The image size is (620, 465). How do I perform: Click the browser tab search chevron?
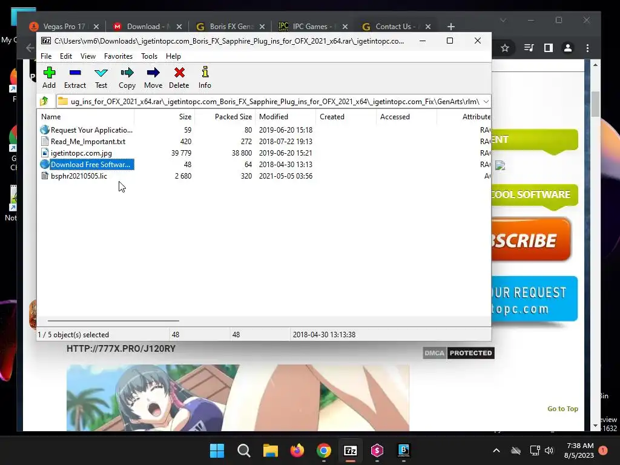503,20
